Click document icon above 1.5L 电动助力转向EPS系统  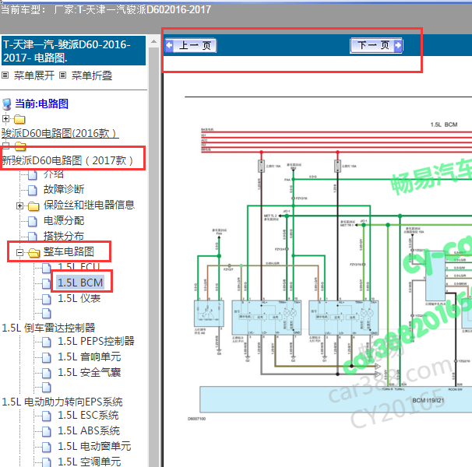coord(47,388)
